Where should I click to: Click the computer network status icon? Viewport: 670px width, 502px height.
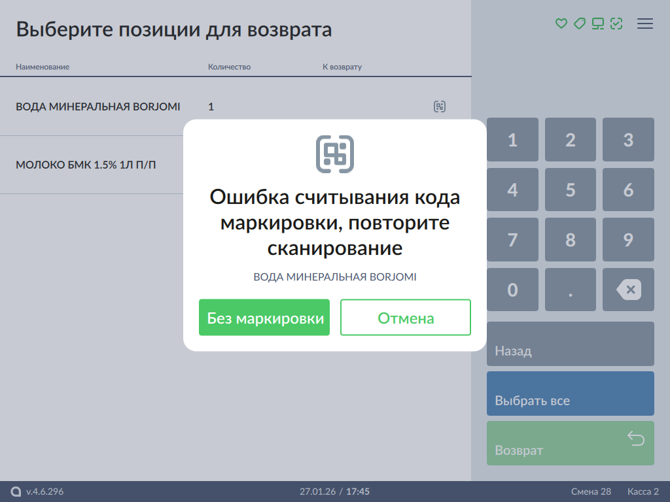click(x=597, y=24)
